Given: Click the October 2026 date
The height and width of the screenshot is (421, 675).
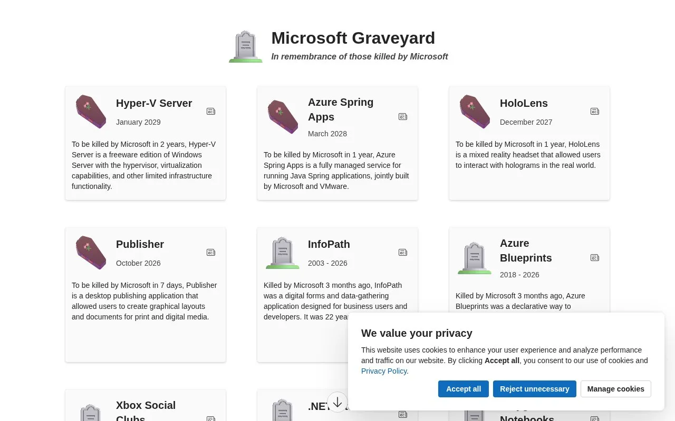Looking at the screenshot, I should coord(138,263).
